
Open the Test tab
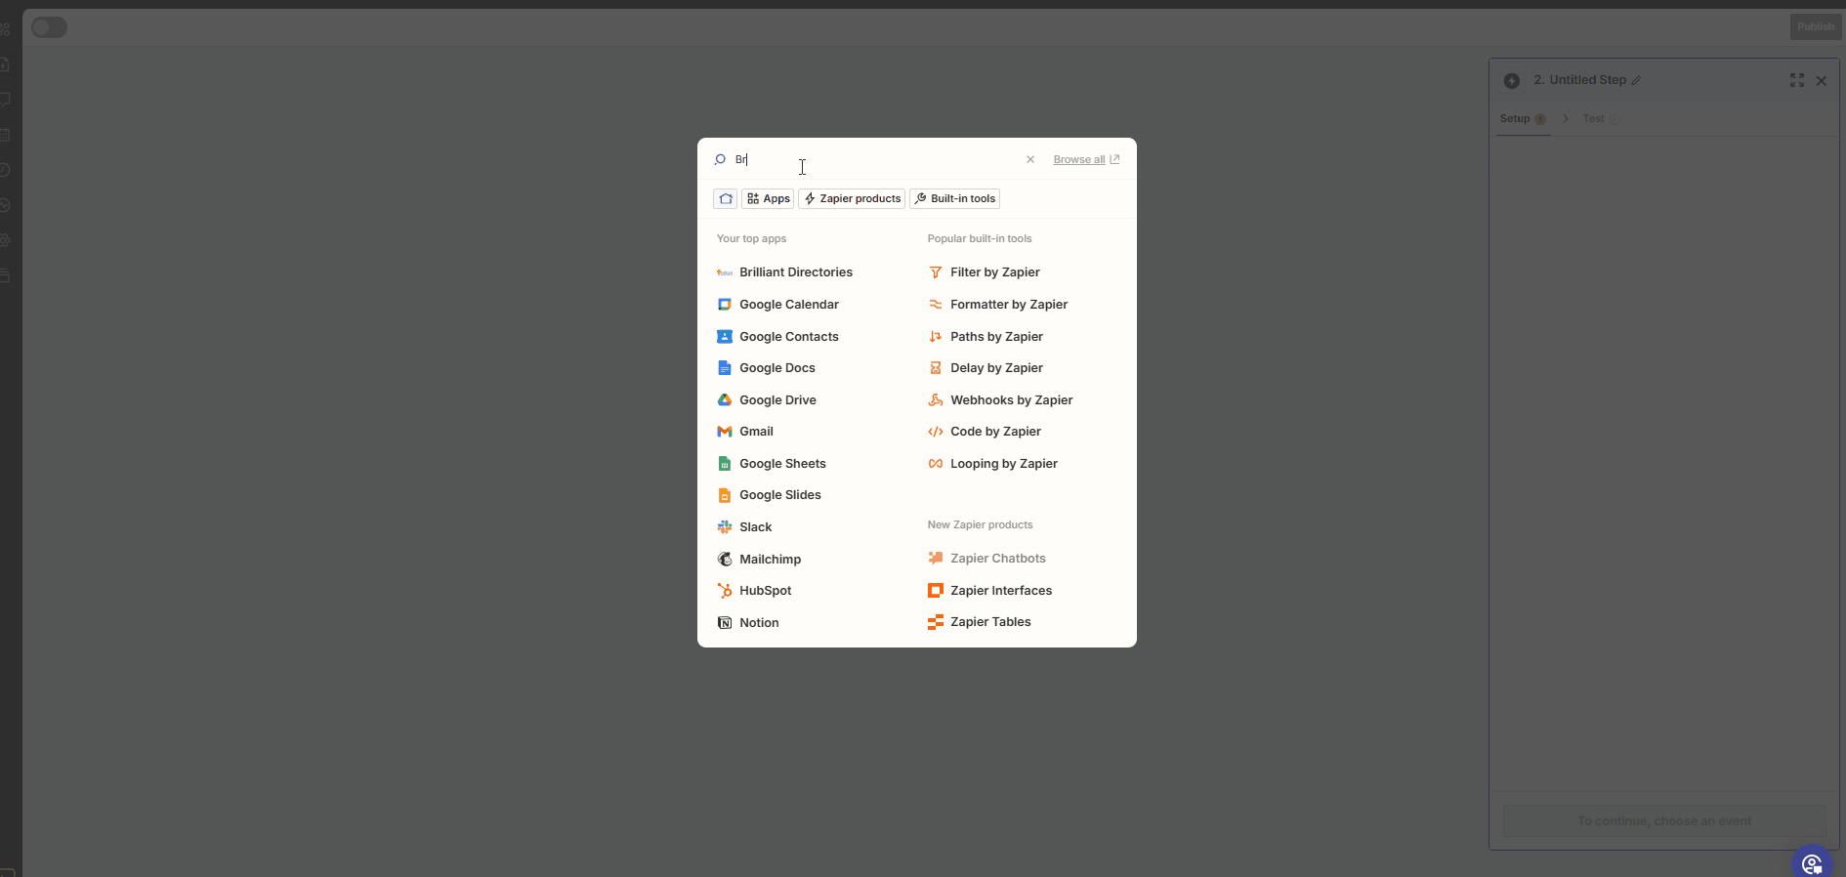[x=1600, y=119]
